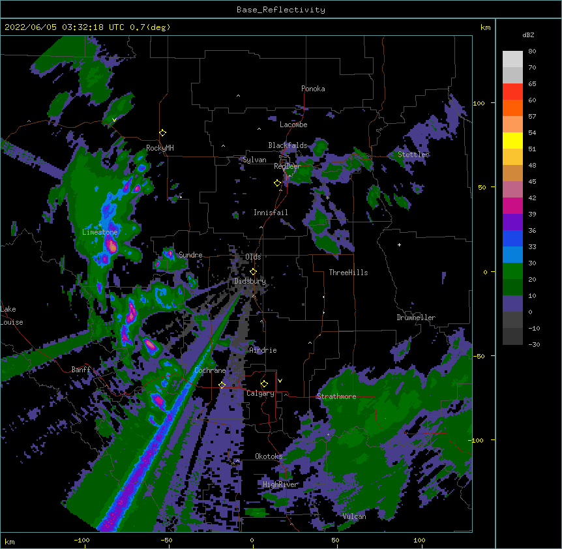
Task: Click the white plus marker west of Drumheller area
Action: tap(399, 245)
